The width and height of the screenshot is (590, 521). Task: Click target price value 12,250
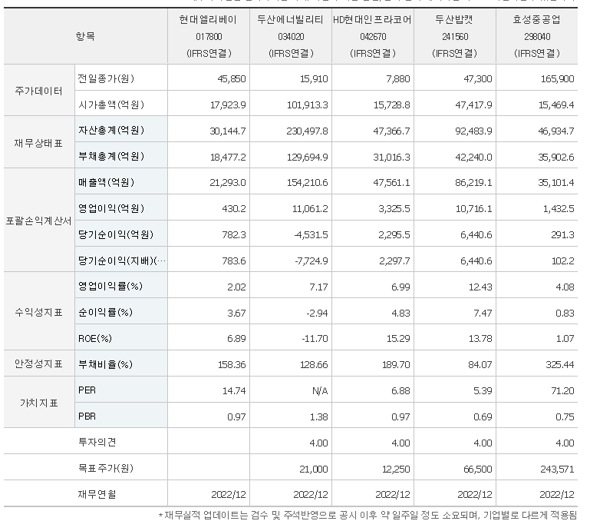pos(396,470)
